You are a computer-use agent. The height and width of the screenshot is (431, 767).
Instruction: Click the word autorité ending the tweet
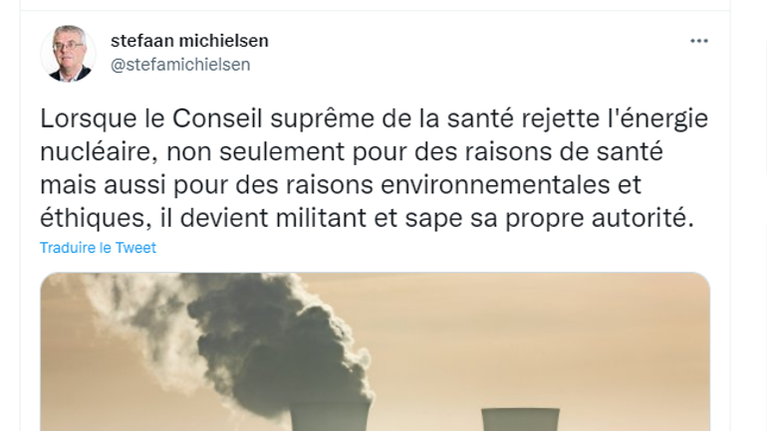(x=642, y=218)
